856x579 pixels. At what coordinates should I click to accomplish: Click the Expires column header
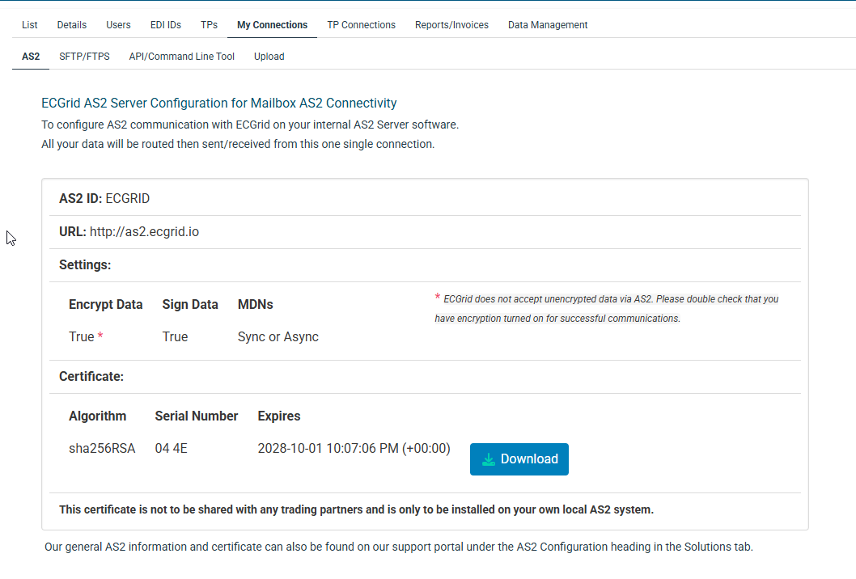(279, 416)
